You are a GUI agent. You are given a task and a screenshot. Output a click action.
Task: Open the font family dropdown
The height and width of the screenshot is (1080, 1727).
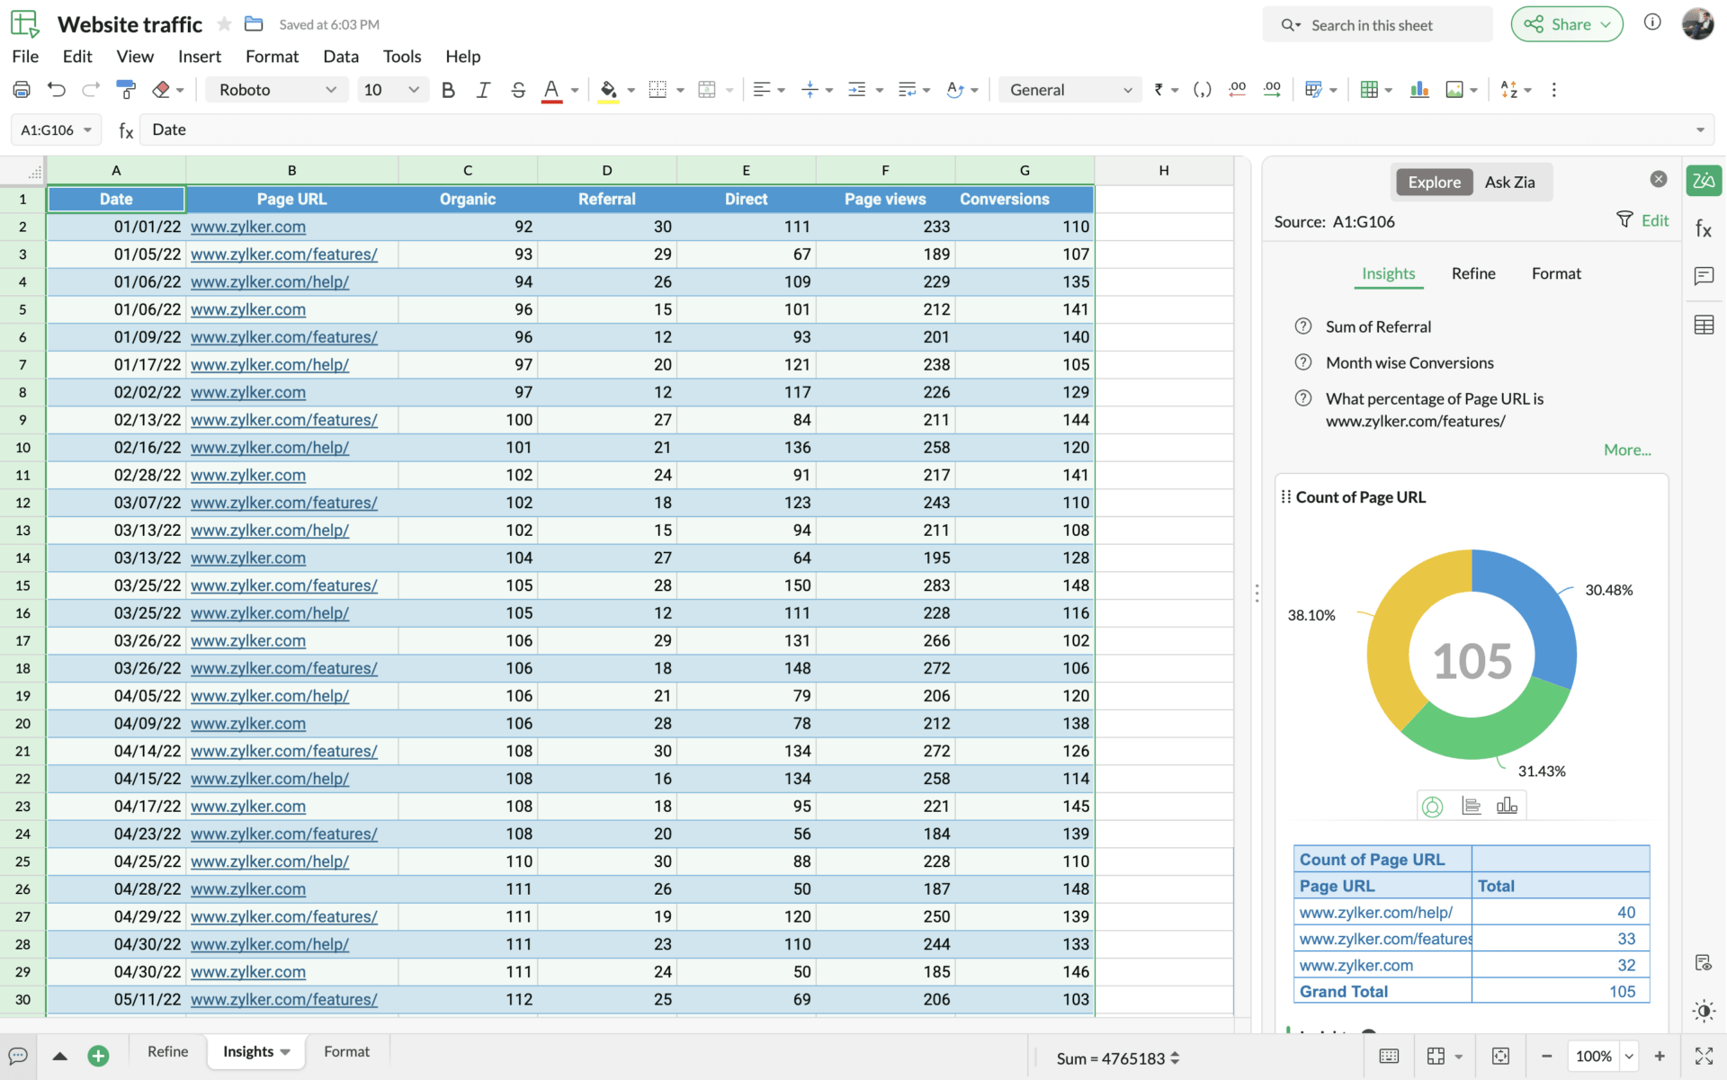(x=276, y=89)
